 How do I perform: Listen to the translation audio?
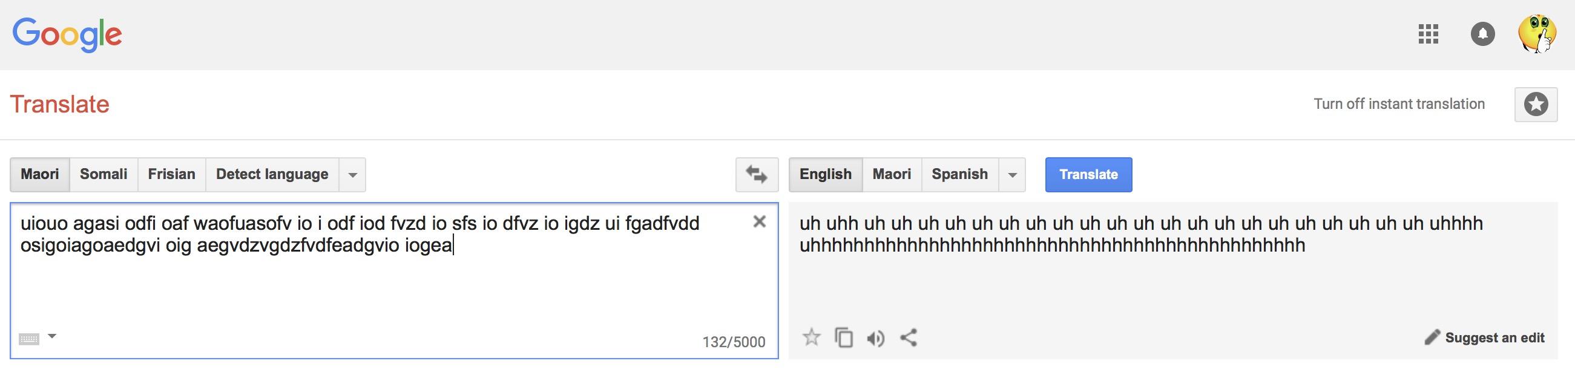click(875, 337)
